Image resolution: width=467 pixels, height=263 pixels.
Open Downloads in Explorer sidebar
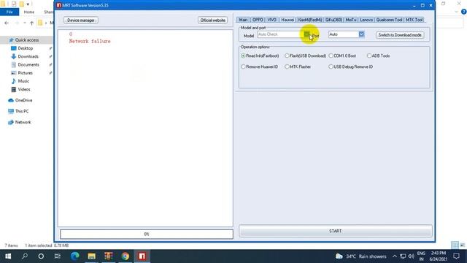pyautogui.click(x=28, y=56)
